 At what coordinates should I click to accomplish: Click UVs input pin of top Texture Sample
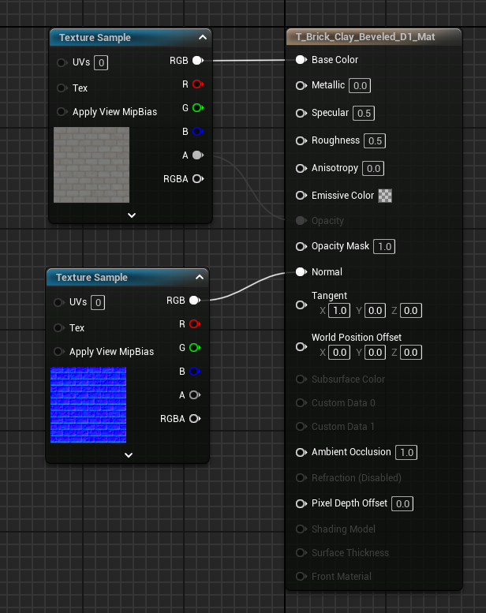(62, 62)
